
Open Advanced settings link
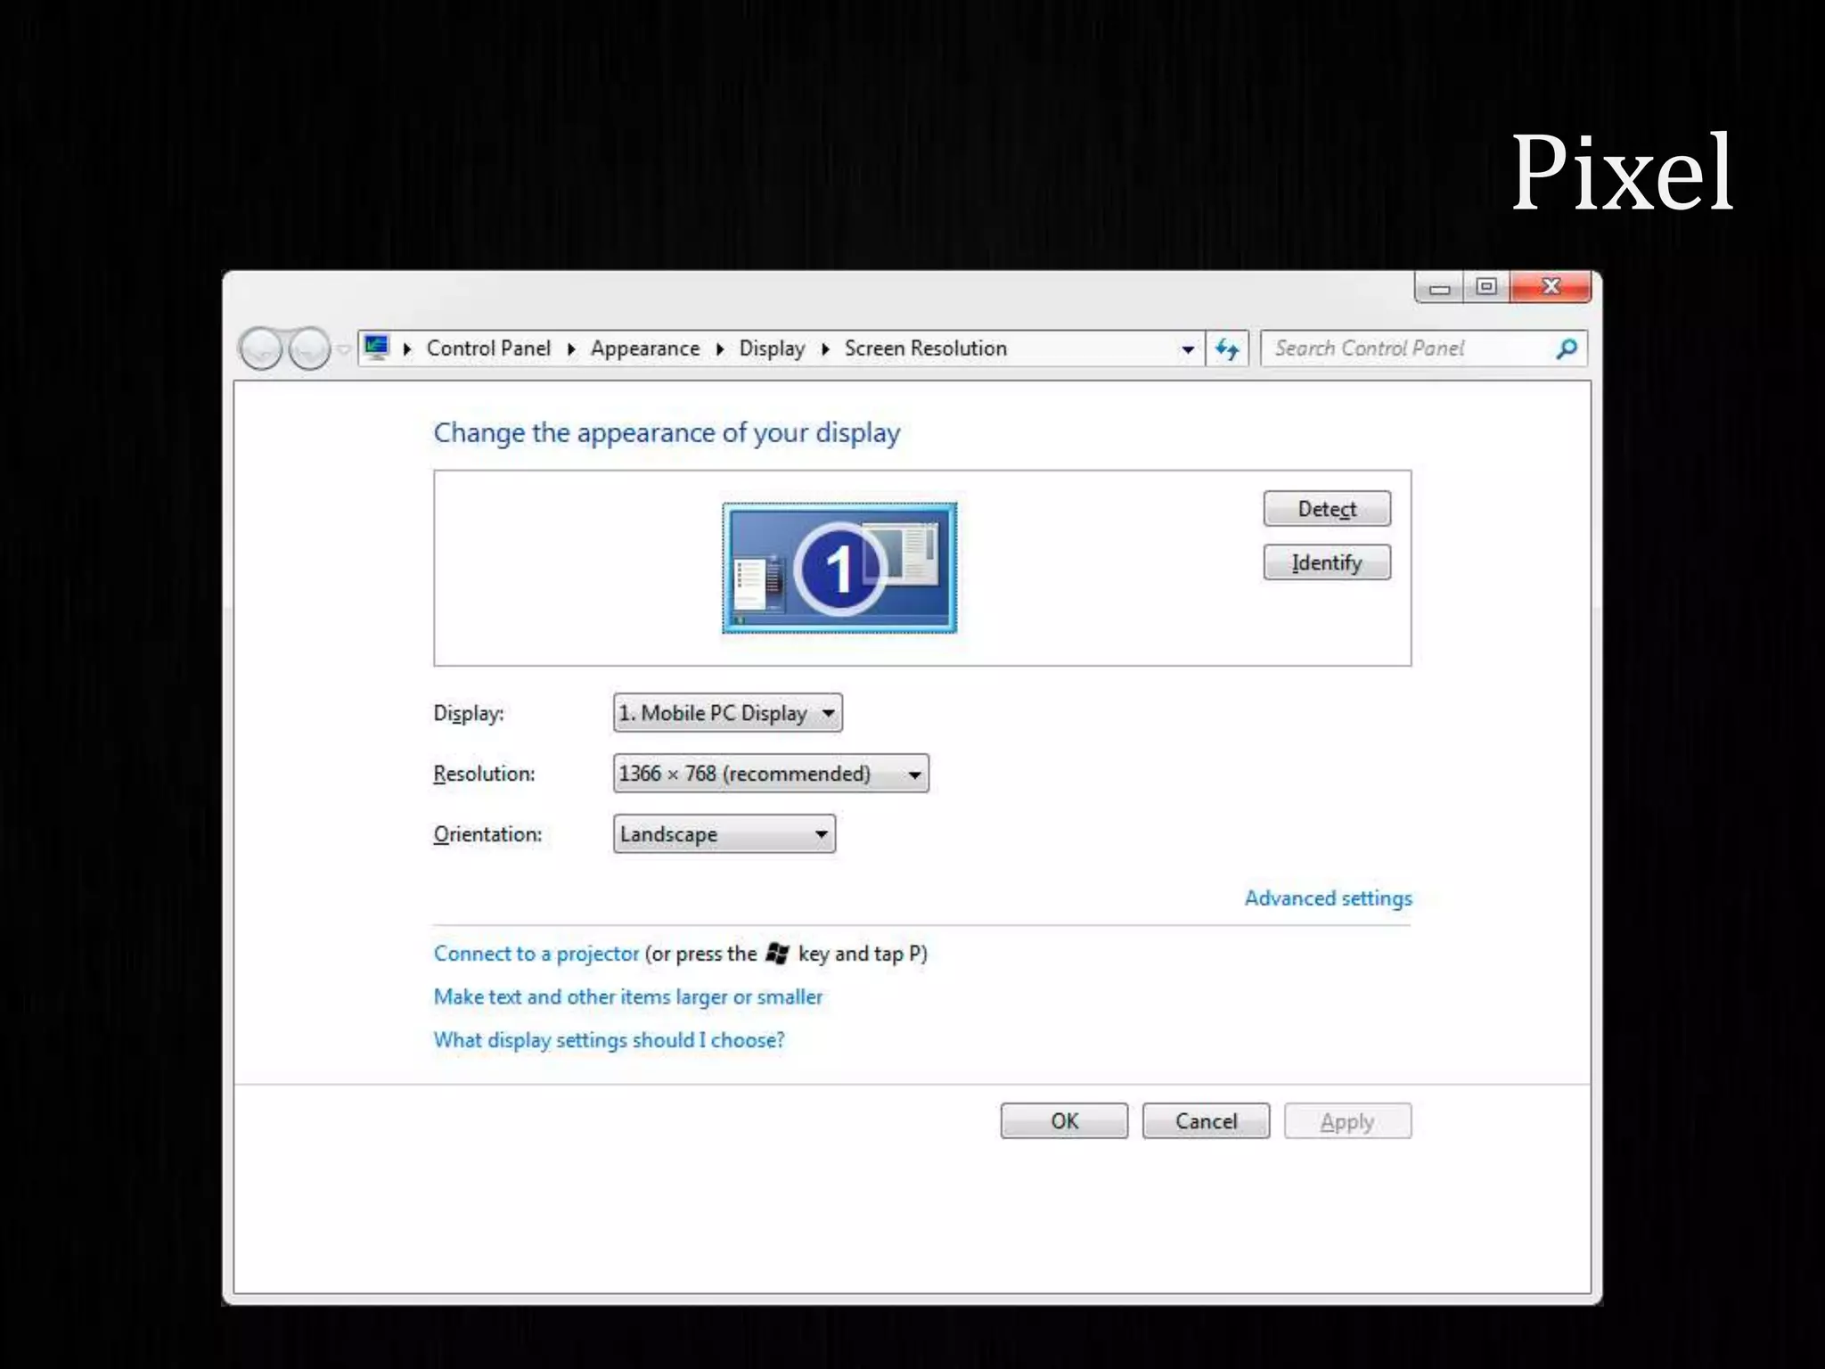tap(1328, 898)
